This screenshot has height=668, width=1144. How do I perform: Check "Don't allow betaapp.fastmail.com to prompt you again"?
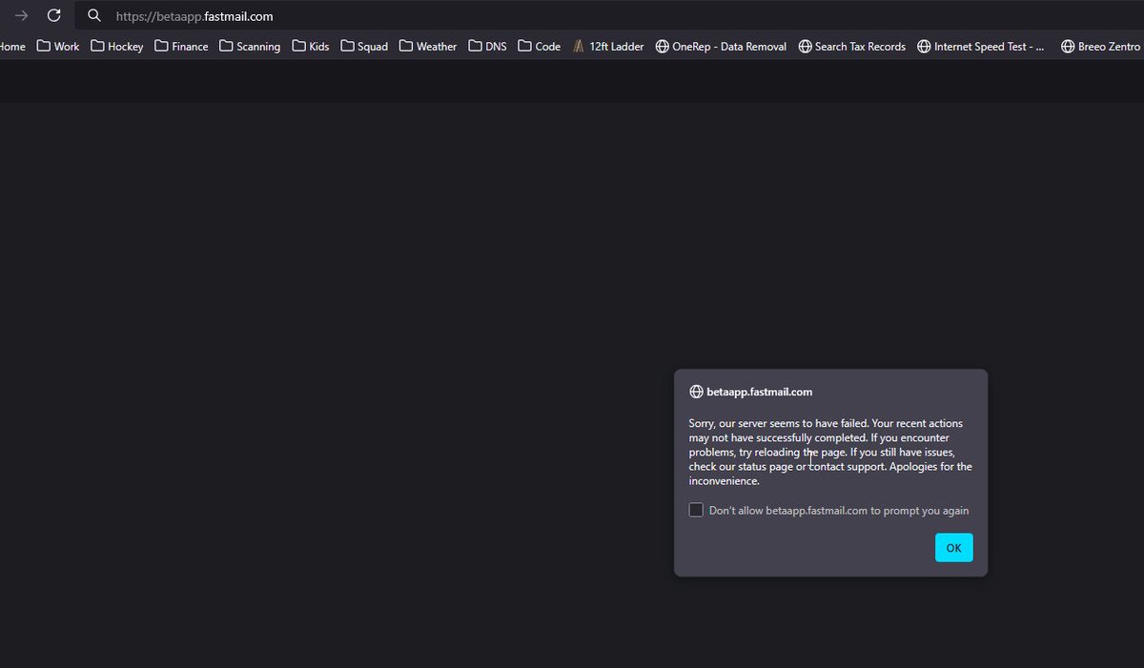click(x=696, y=510)
